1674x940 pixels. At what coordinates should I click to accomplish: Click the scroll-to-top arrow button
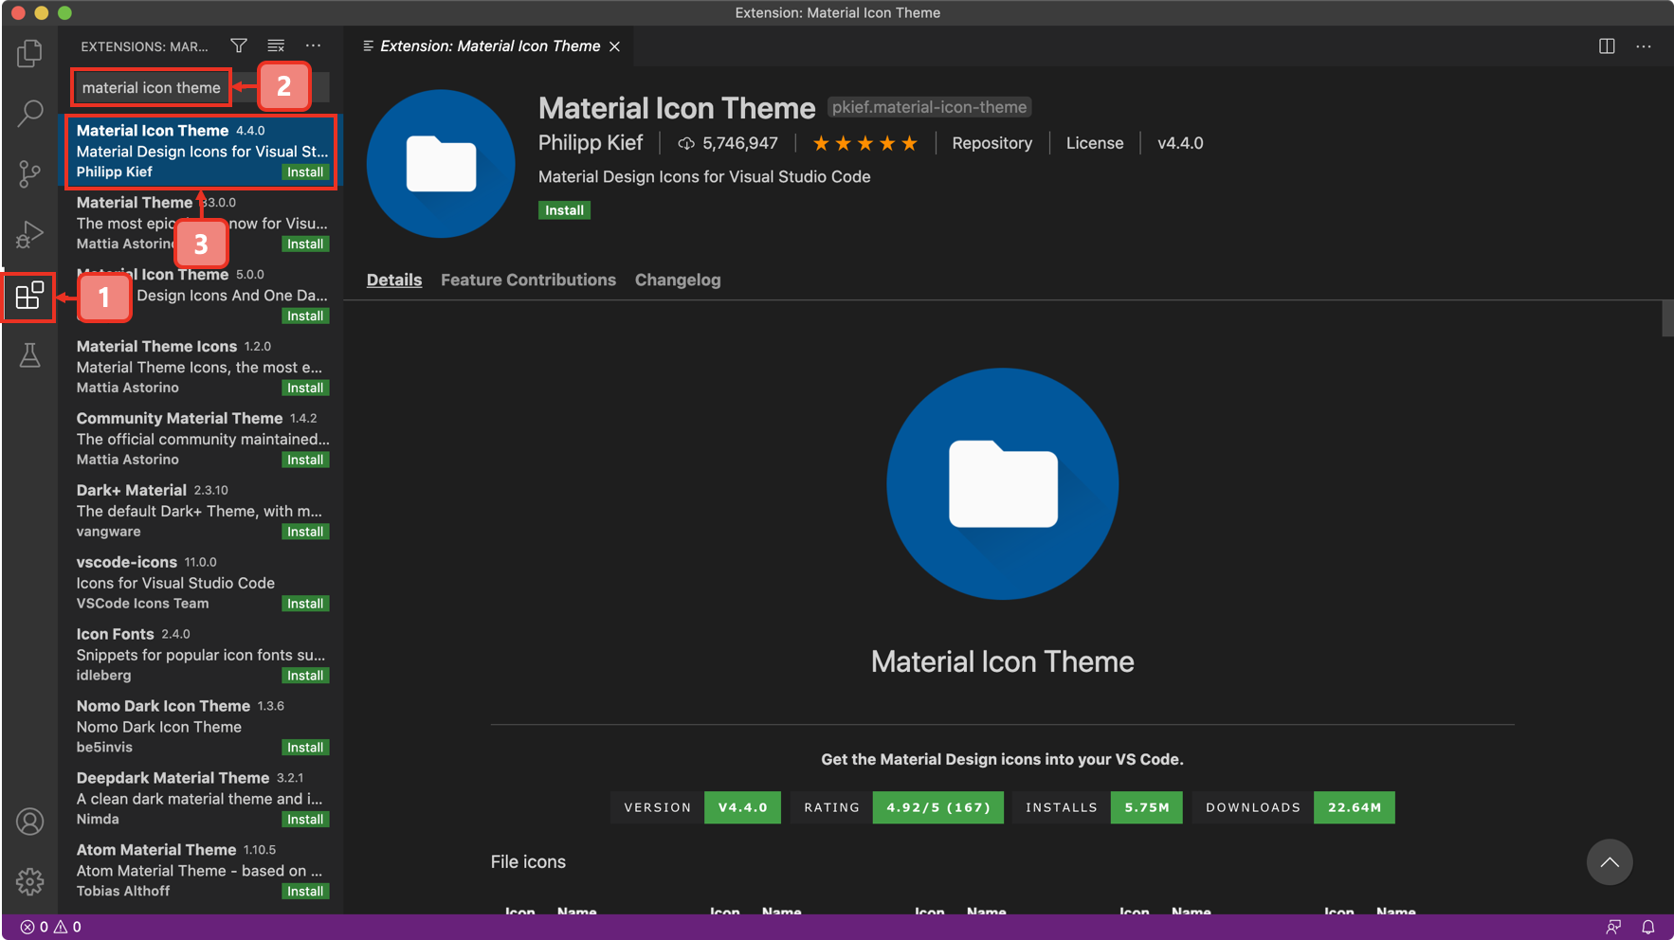point(1610,862)
